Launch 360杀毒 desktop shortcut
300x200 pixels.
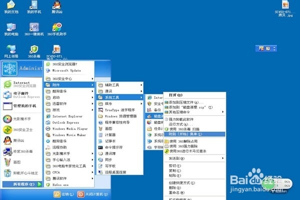click(x=34, y=51)
